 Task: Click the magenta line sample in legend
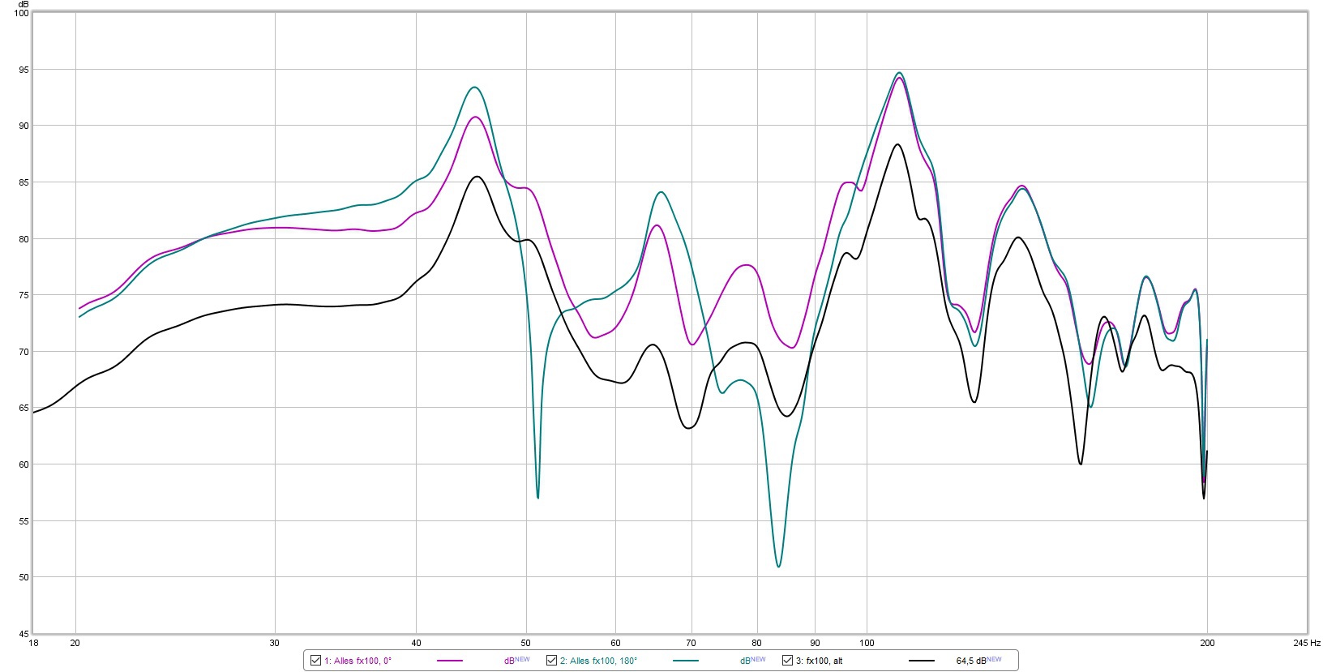pyautogui.click(x=449, y=661)
